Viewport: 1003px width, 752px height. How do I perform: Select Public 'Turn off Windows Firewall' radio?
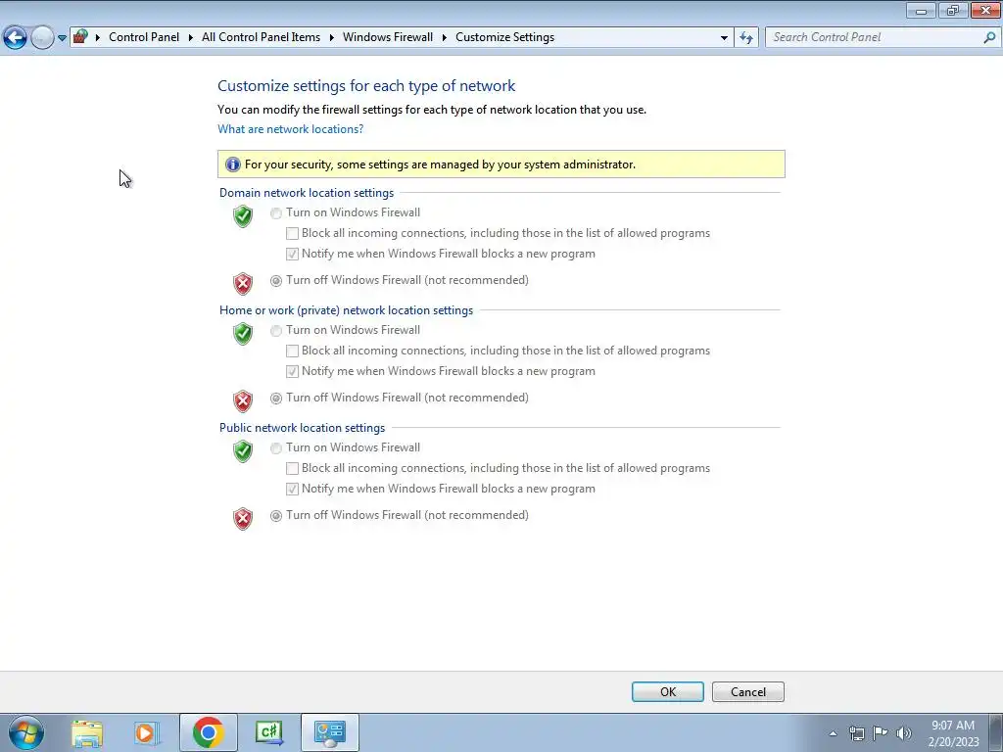275,516
